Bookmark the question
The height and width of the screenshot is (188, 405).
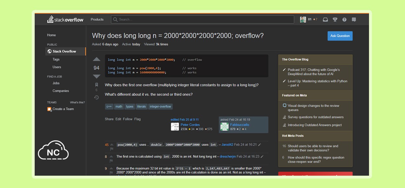97,85
